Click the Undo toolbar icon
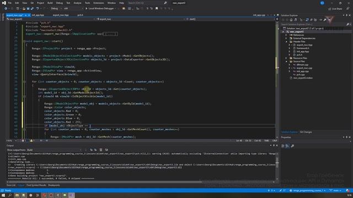The width and height of the screenshot is (353, 198). coord(38,9)
